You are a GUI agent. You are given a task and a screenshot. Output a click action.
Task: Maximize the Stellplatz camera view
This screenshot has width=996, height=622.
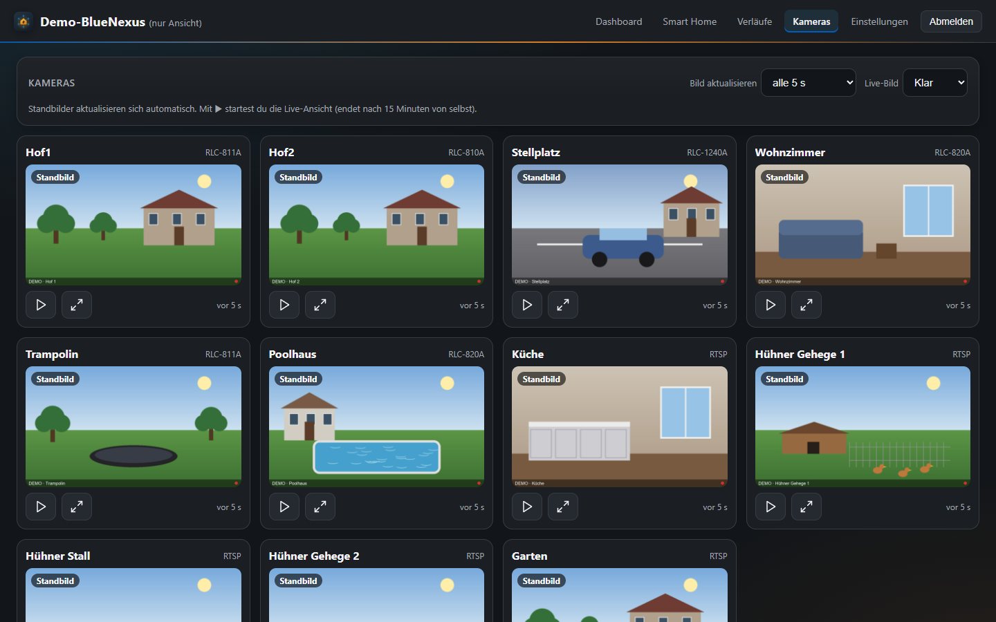pos(563,305)
